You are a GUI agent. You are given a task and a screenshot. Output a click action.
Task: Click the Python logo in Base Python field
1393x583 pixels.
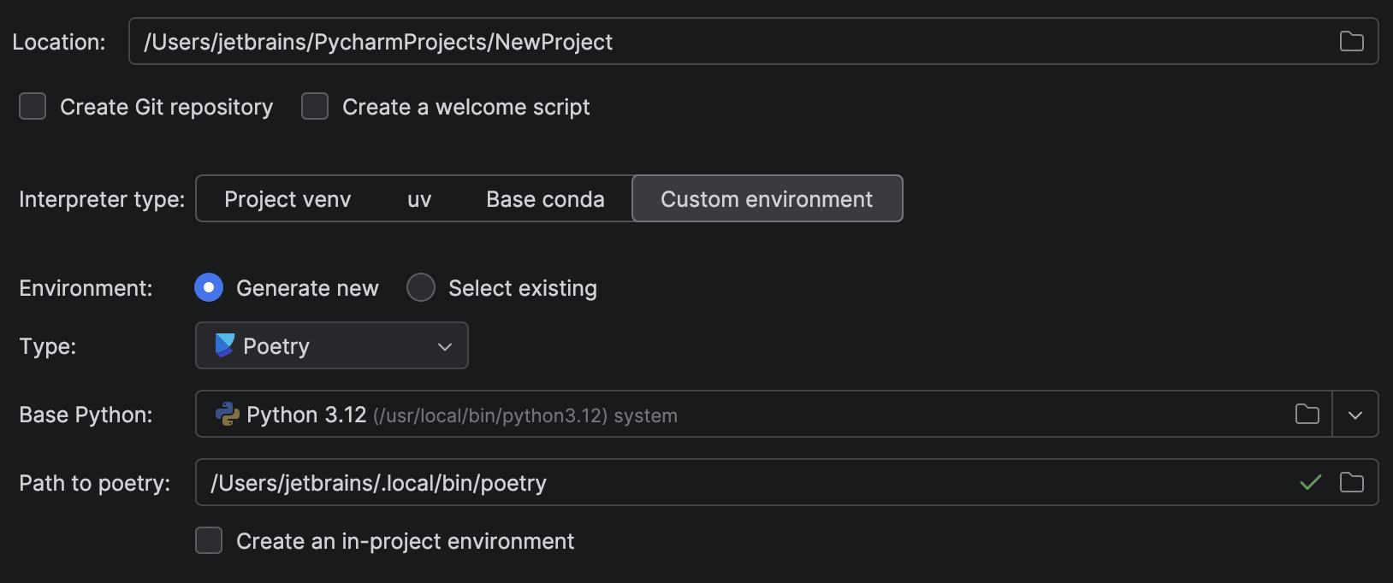click(228, 415)
